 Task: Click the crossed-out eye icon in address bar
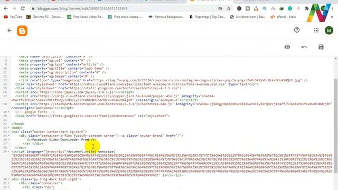click(x=220, y=8)
